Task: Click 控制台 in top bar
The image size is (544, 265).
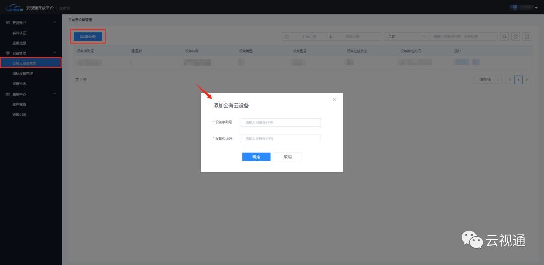Action: [x=64, y=8]
